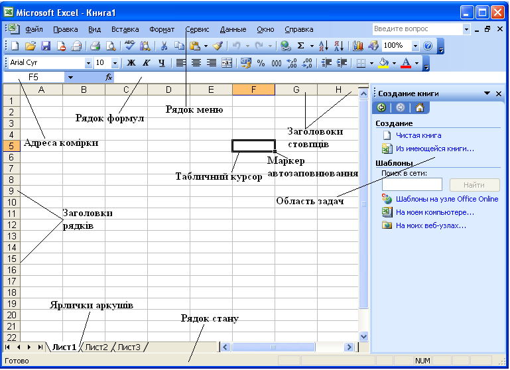The width and height of the screenshot is (510, 370).
Task: Save workbook with the floppy disk icon
Action: (46, 46)
